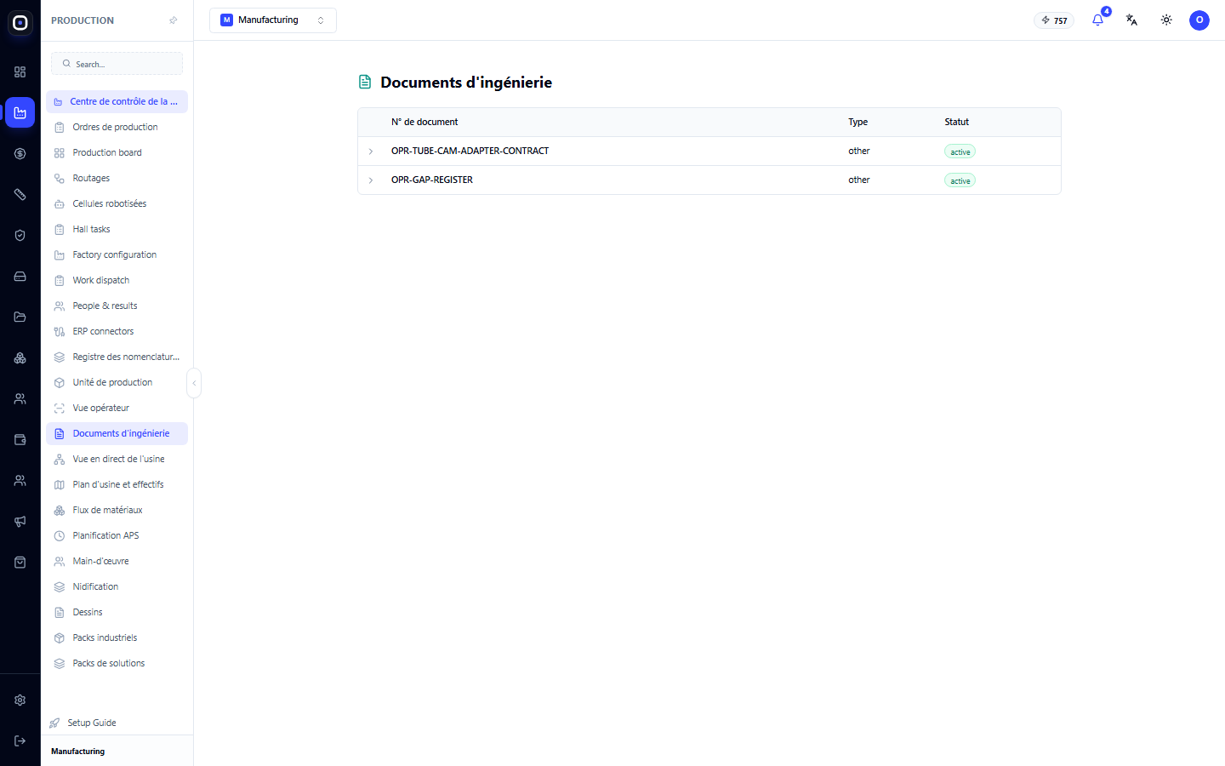Open Dessins in the sidebar
1225x766 pixels.
click(117, 612)
